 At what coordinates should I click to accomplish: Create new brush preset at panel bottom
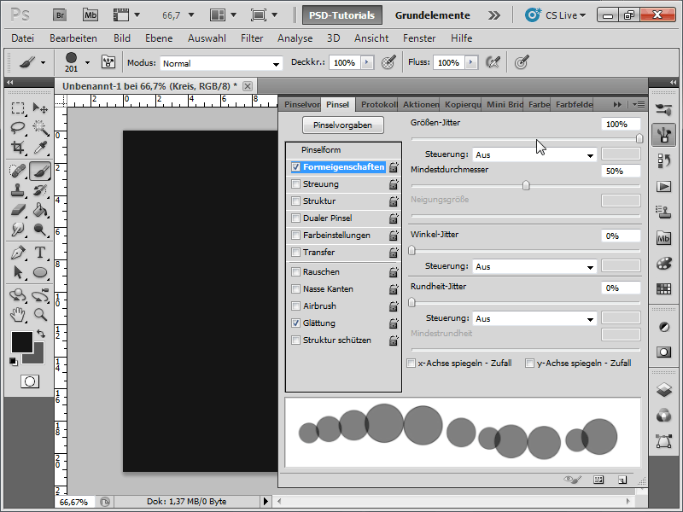pos(622,480)
